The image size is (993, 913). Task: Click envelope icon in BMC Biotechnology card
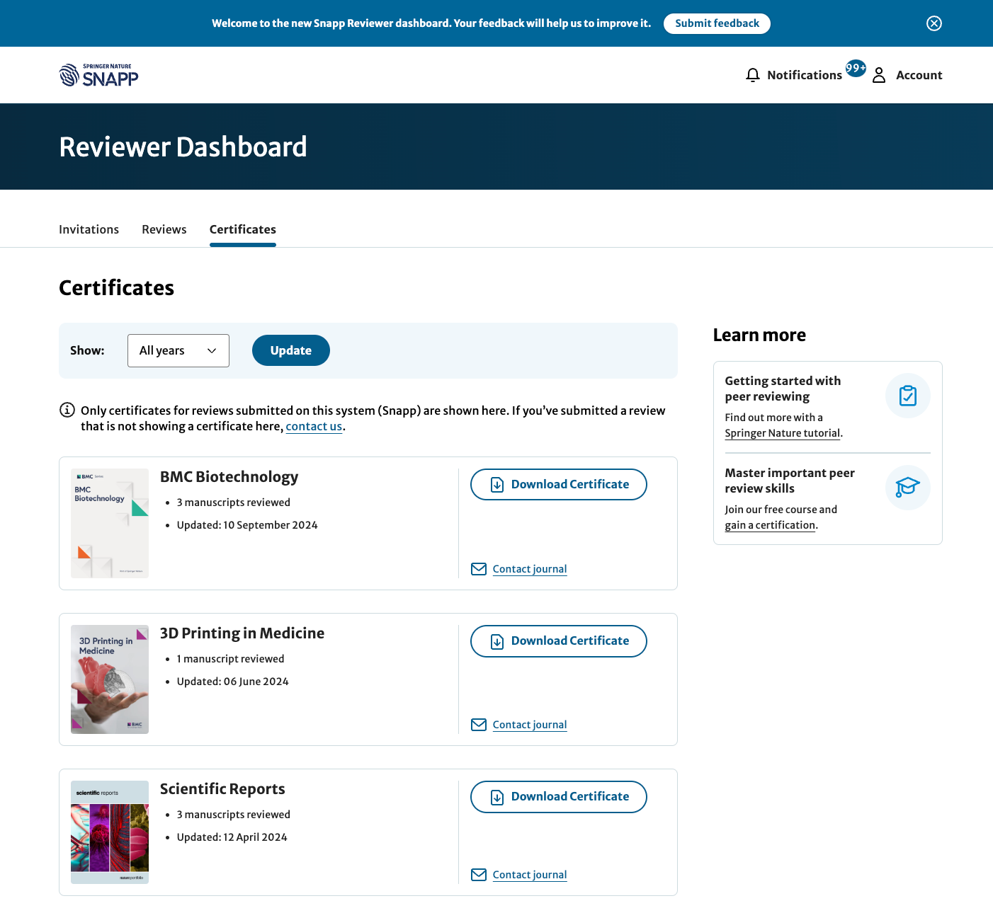(x=479, y=569)
